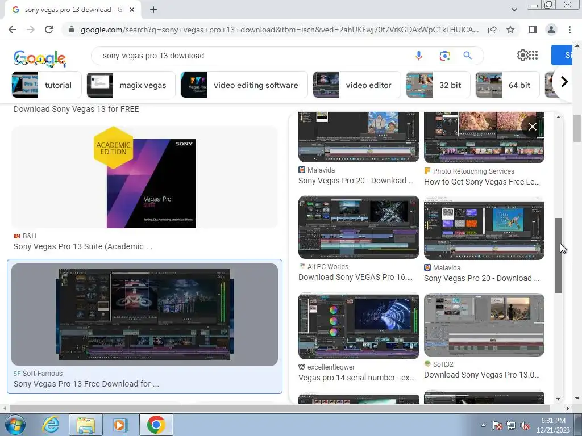Open the tab search dropdown arrow
Image resolution: width=582 pixels, height=436 pixels.
pos(514,10)
